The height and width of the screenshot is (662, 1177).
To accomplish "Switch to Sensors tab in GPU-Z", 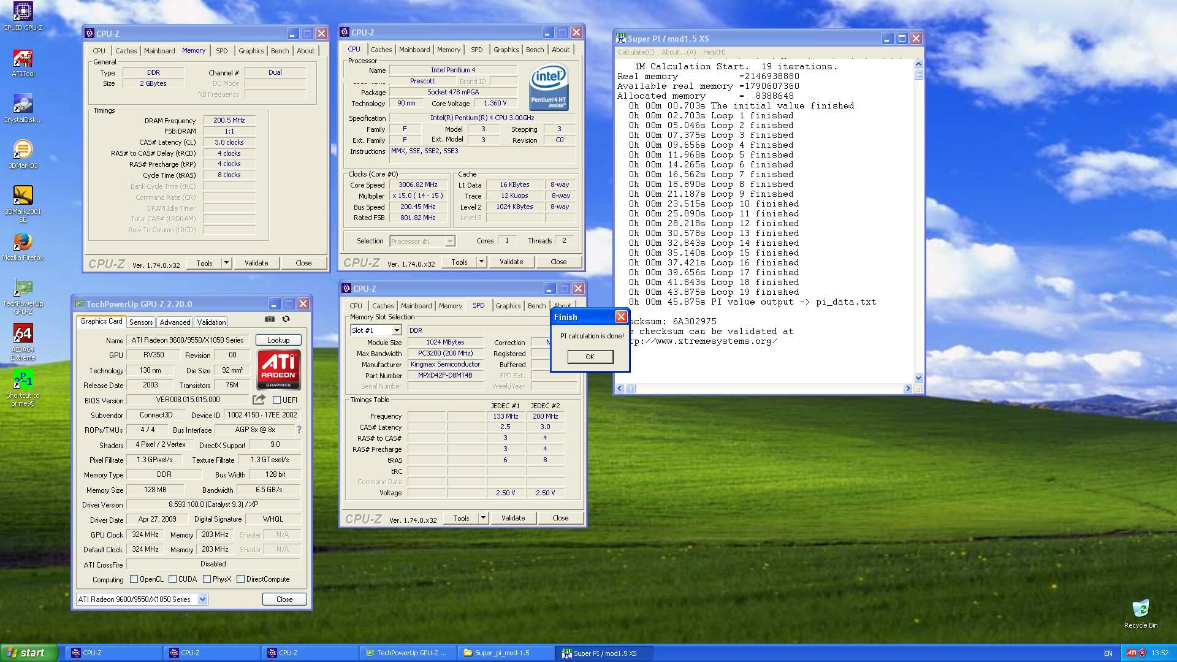I will click(141, 322).
